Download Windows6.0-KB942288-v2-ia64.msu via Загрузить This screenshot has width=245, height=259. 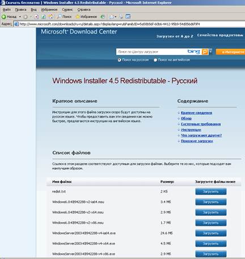[x=211, y=202]
